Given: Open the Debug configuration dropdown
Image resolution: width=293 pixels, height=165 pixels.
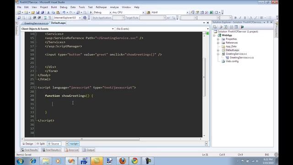Looking at the screenshot, I should point(110,12).
